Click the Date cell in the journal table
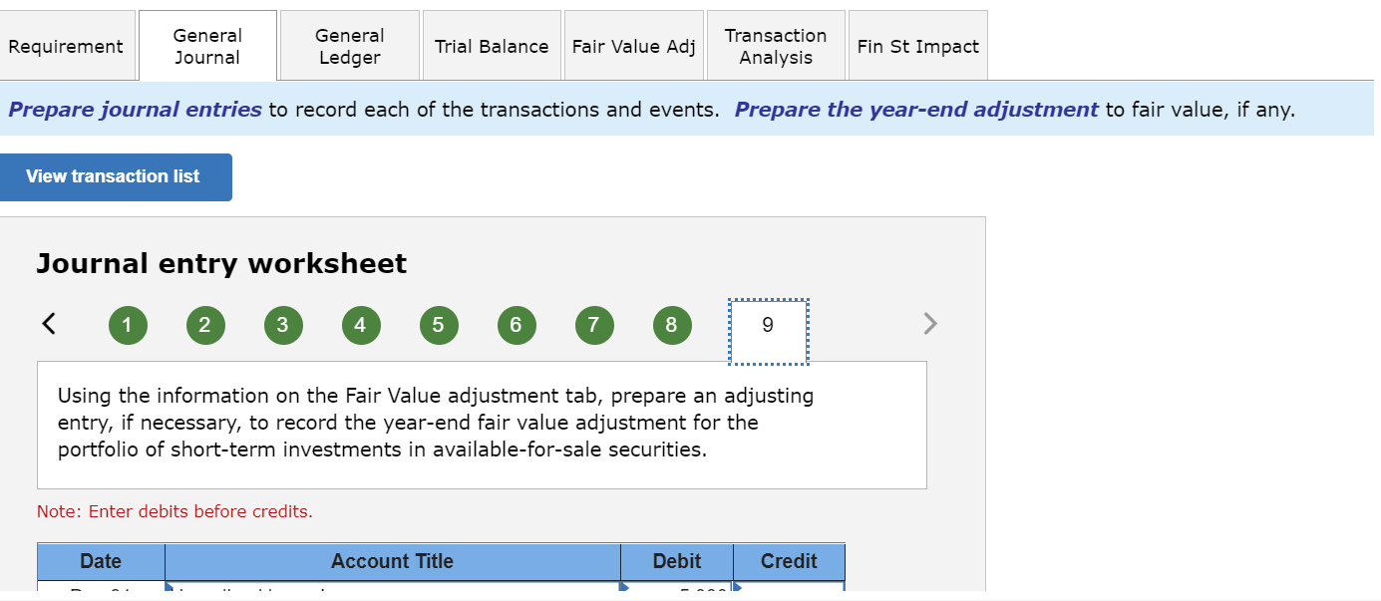This screenshot has height=601, width=1381. (x=100, y=561)
